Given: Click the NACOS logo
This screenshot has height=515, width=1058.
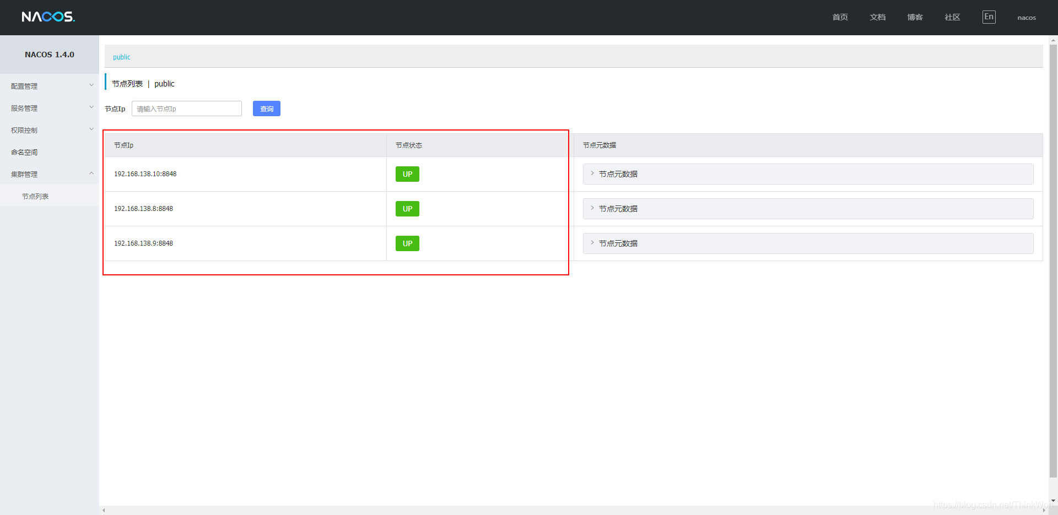Looking at the screenshot, I should [x=48, y=17].
